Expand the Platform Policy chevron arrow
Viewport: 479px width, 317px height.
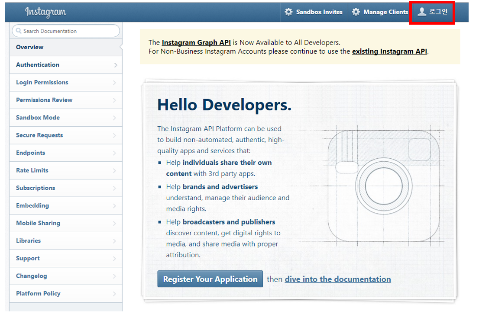click(x=114, y=294)
